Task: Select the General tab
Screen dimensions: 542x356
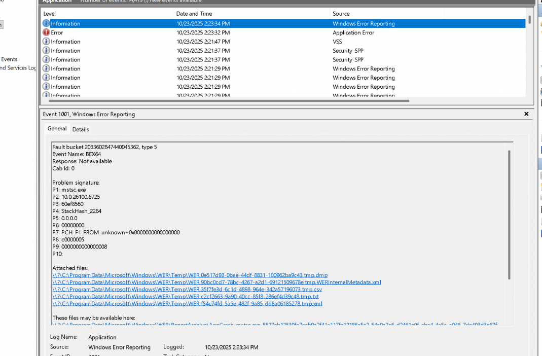Action: 57,129
